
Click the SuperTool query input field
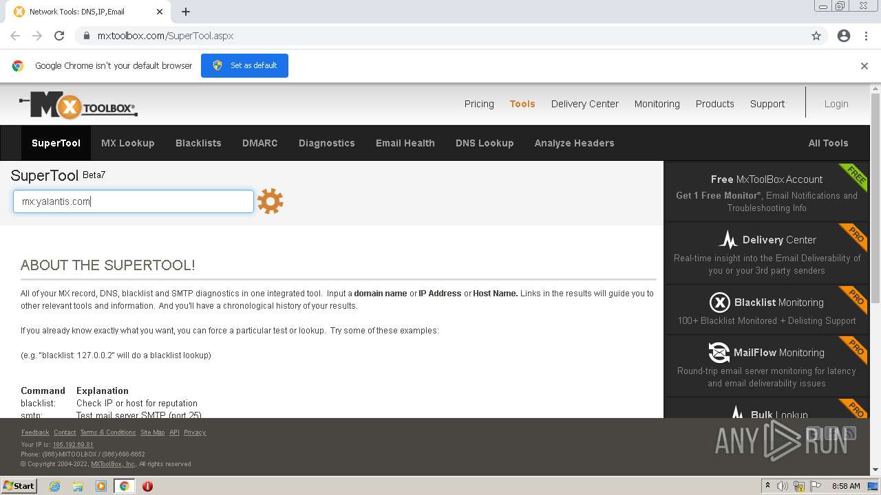pyautogui.click(x=134, y=201)
